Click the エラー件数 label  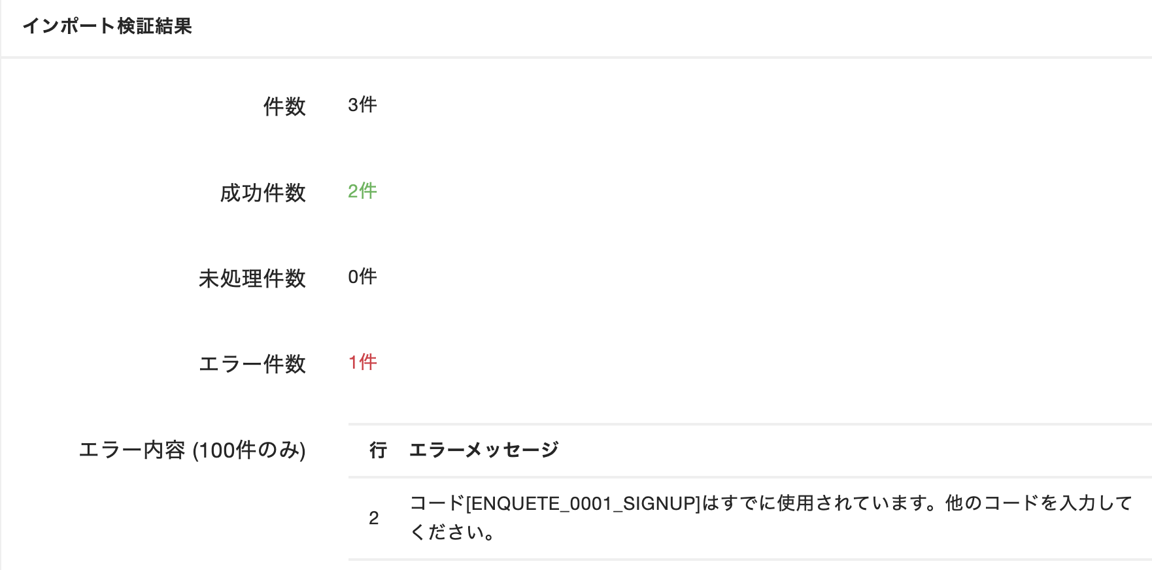pos(252,363)
